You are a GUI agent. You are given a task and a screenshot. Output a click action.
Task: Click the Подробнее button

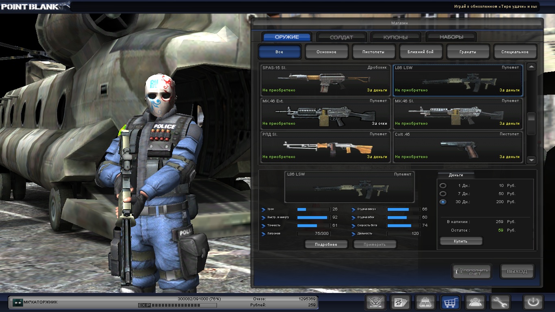click(326, 245)
